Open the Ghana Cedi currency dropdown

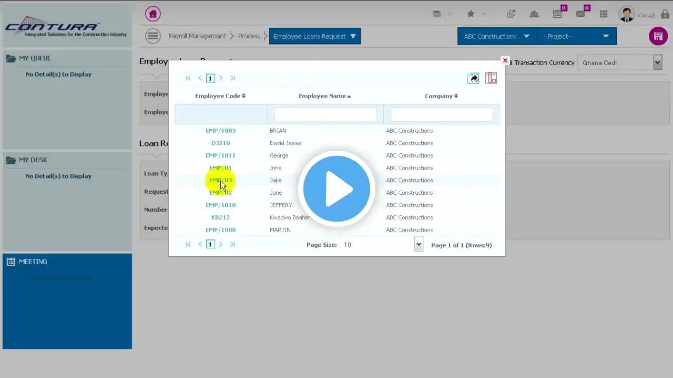620,62
